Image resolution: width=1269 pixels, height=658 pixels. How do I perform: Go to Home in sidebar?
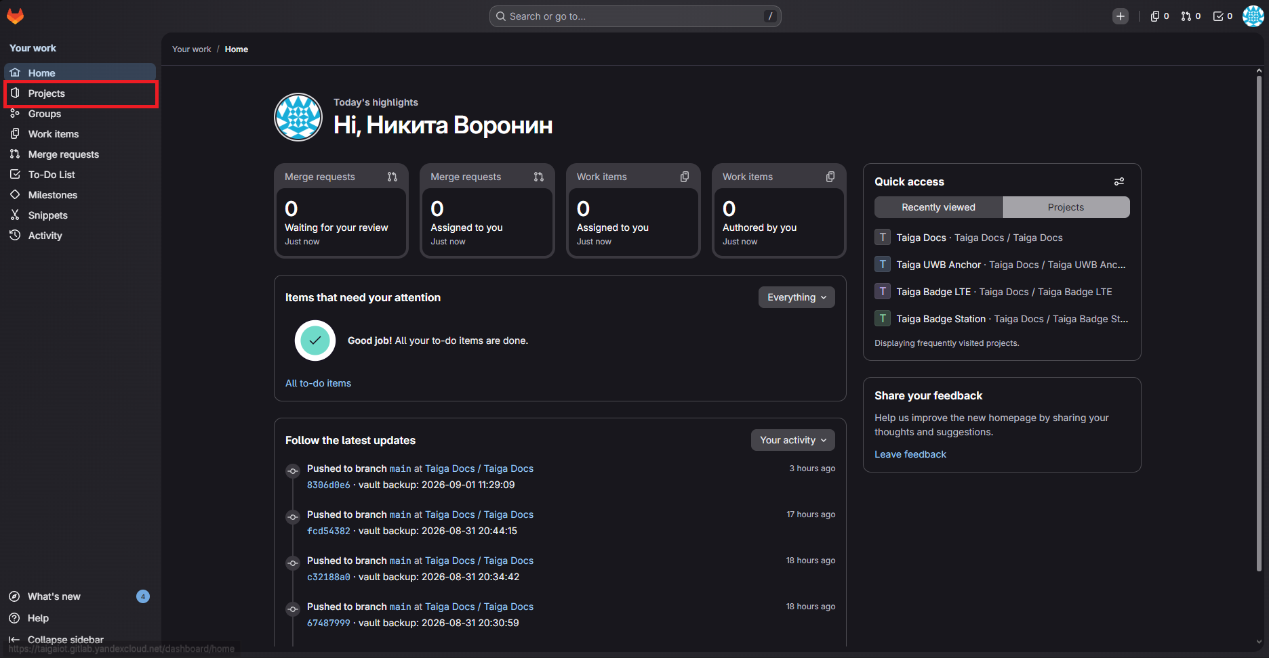coord(80,72)
